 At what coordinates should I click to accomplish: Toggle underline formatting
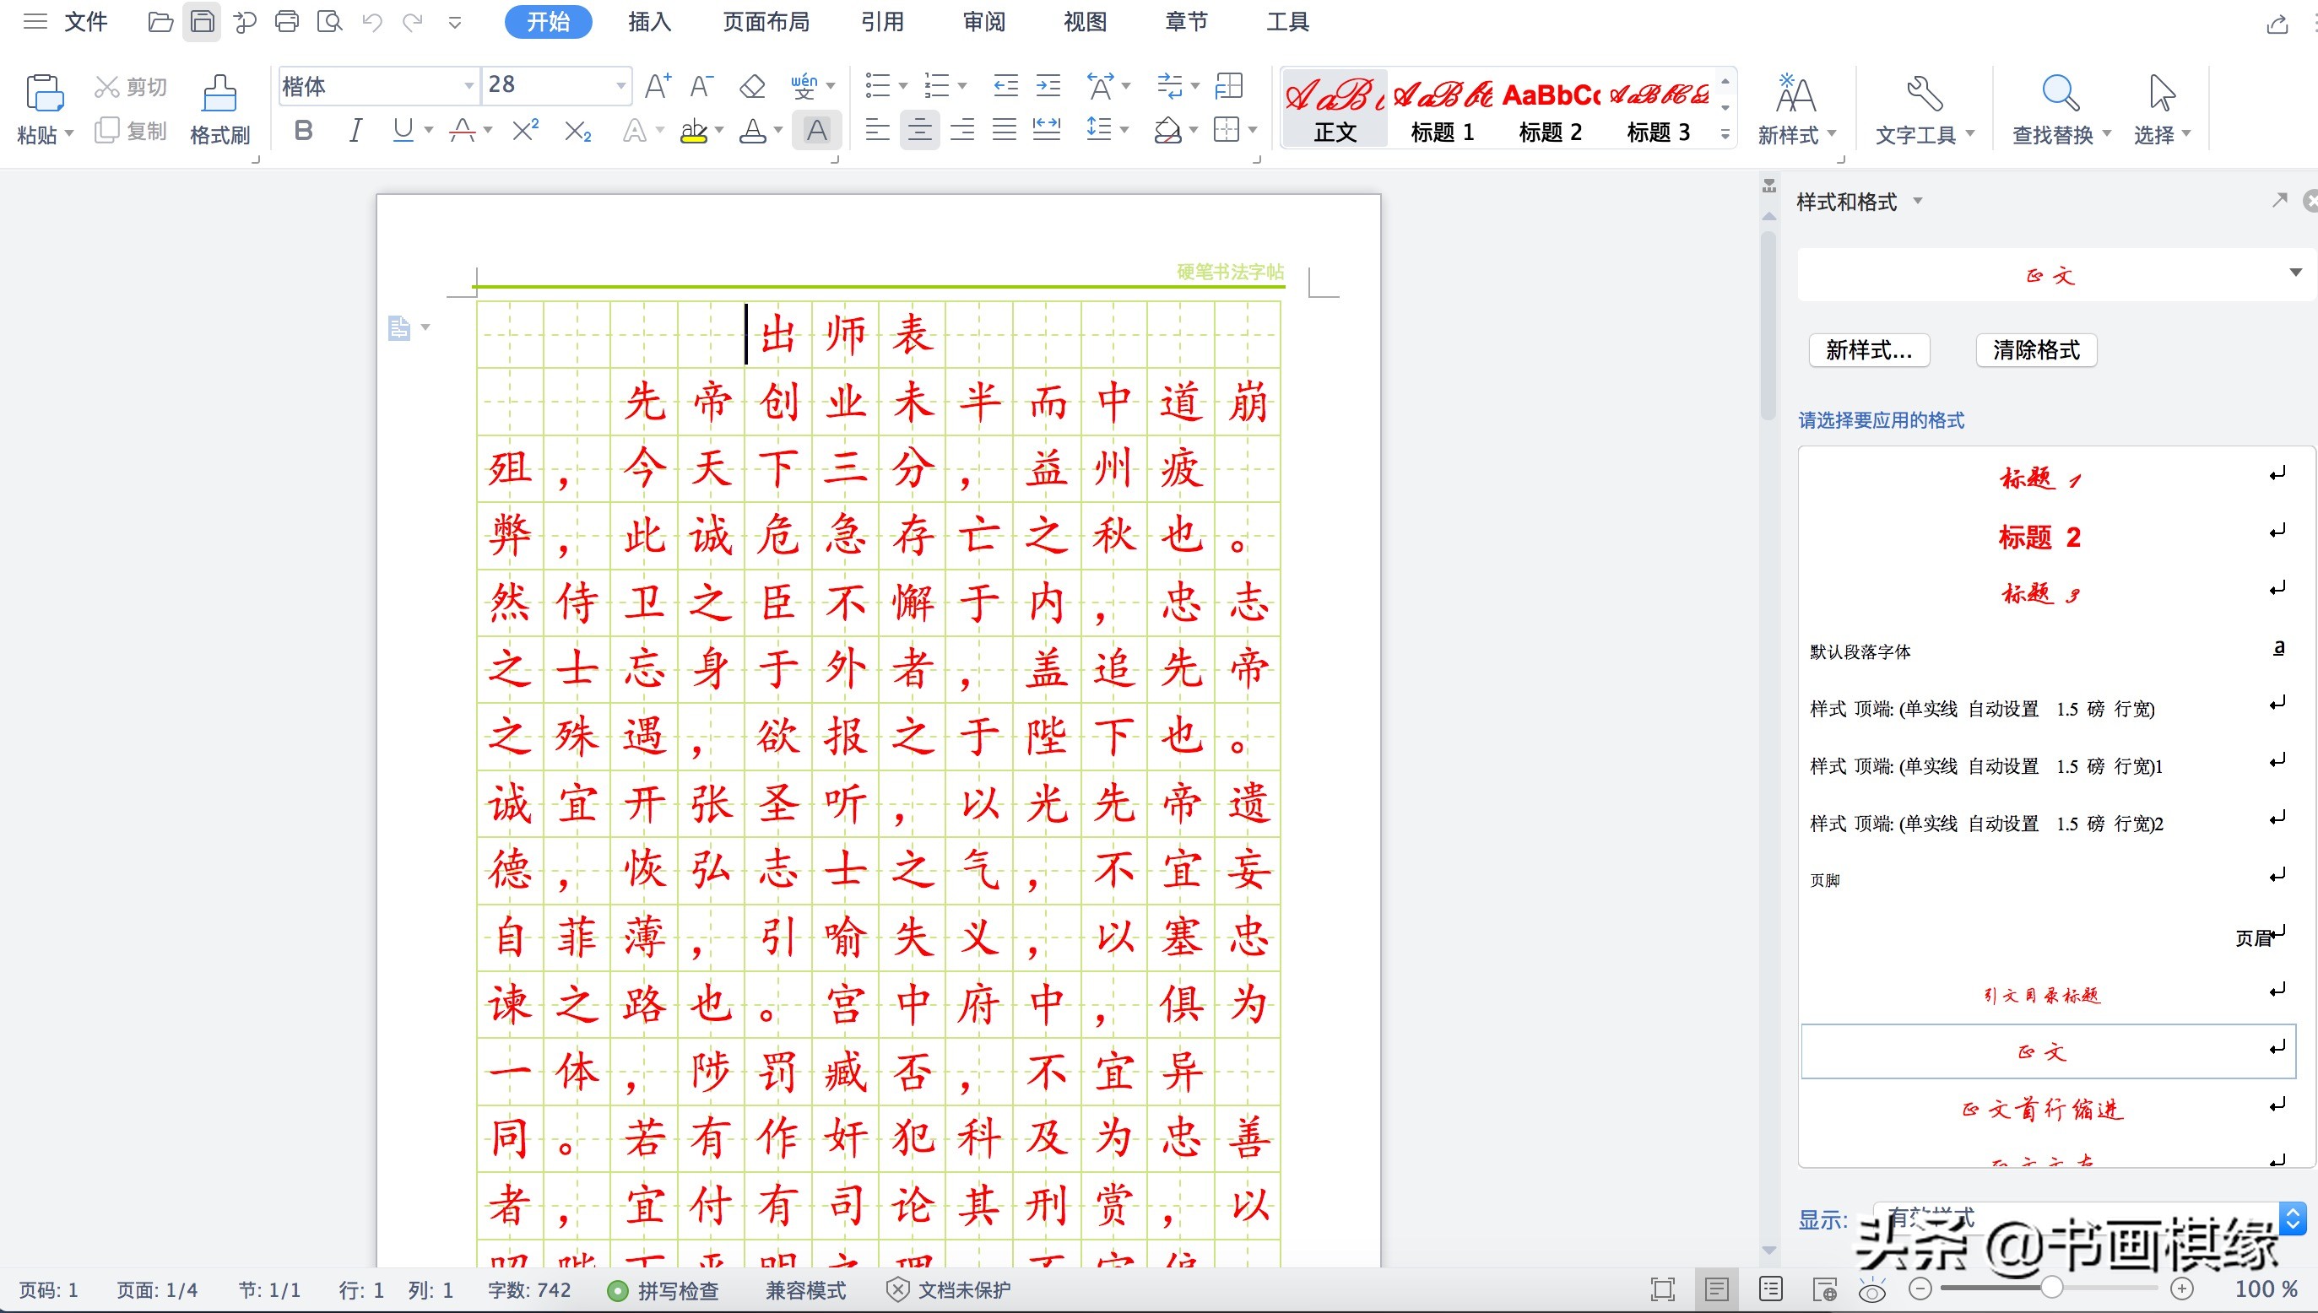click(x=403, y=132)
